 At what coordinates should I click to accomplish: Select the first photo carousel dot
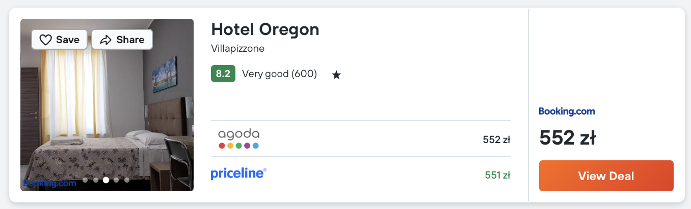point(85,180)
